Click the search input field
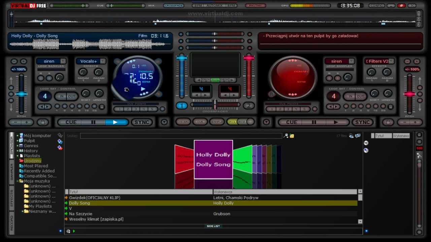431x242 pixels. click(x=181, y=136)
